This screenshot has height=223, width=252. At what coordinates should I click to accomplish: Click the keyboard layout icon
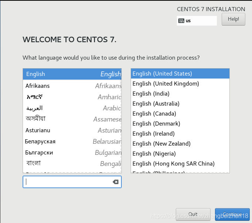click(x=181, y=21)
